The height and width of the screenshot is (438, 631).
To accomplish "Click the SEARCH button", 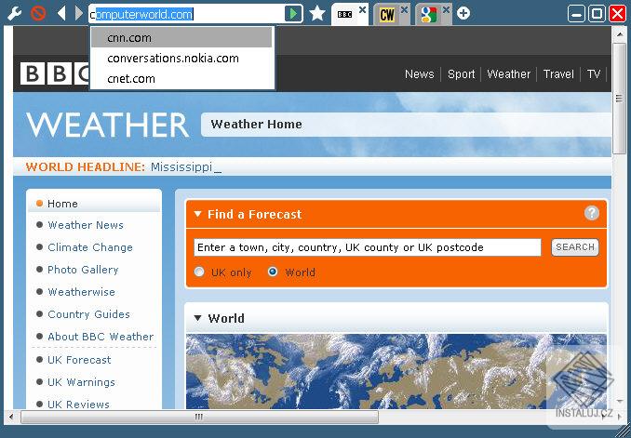I will (575, 247).
